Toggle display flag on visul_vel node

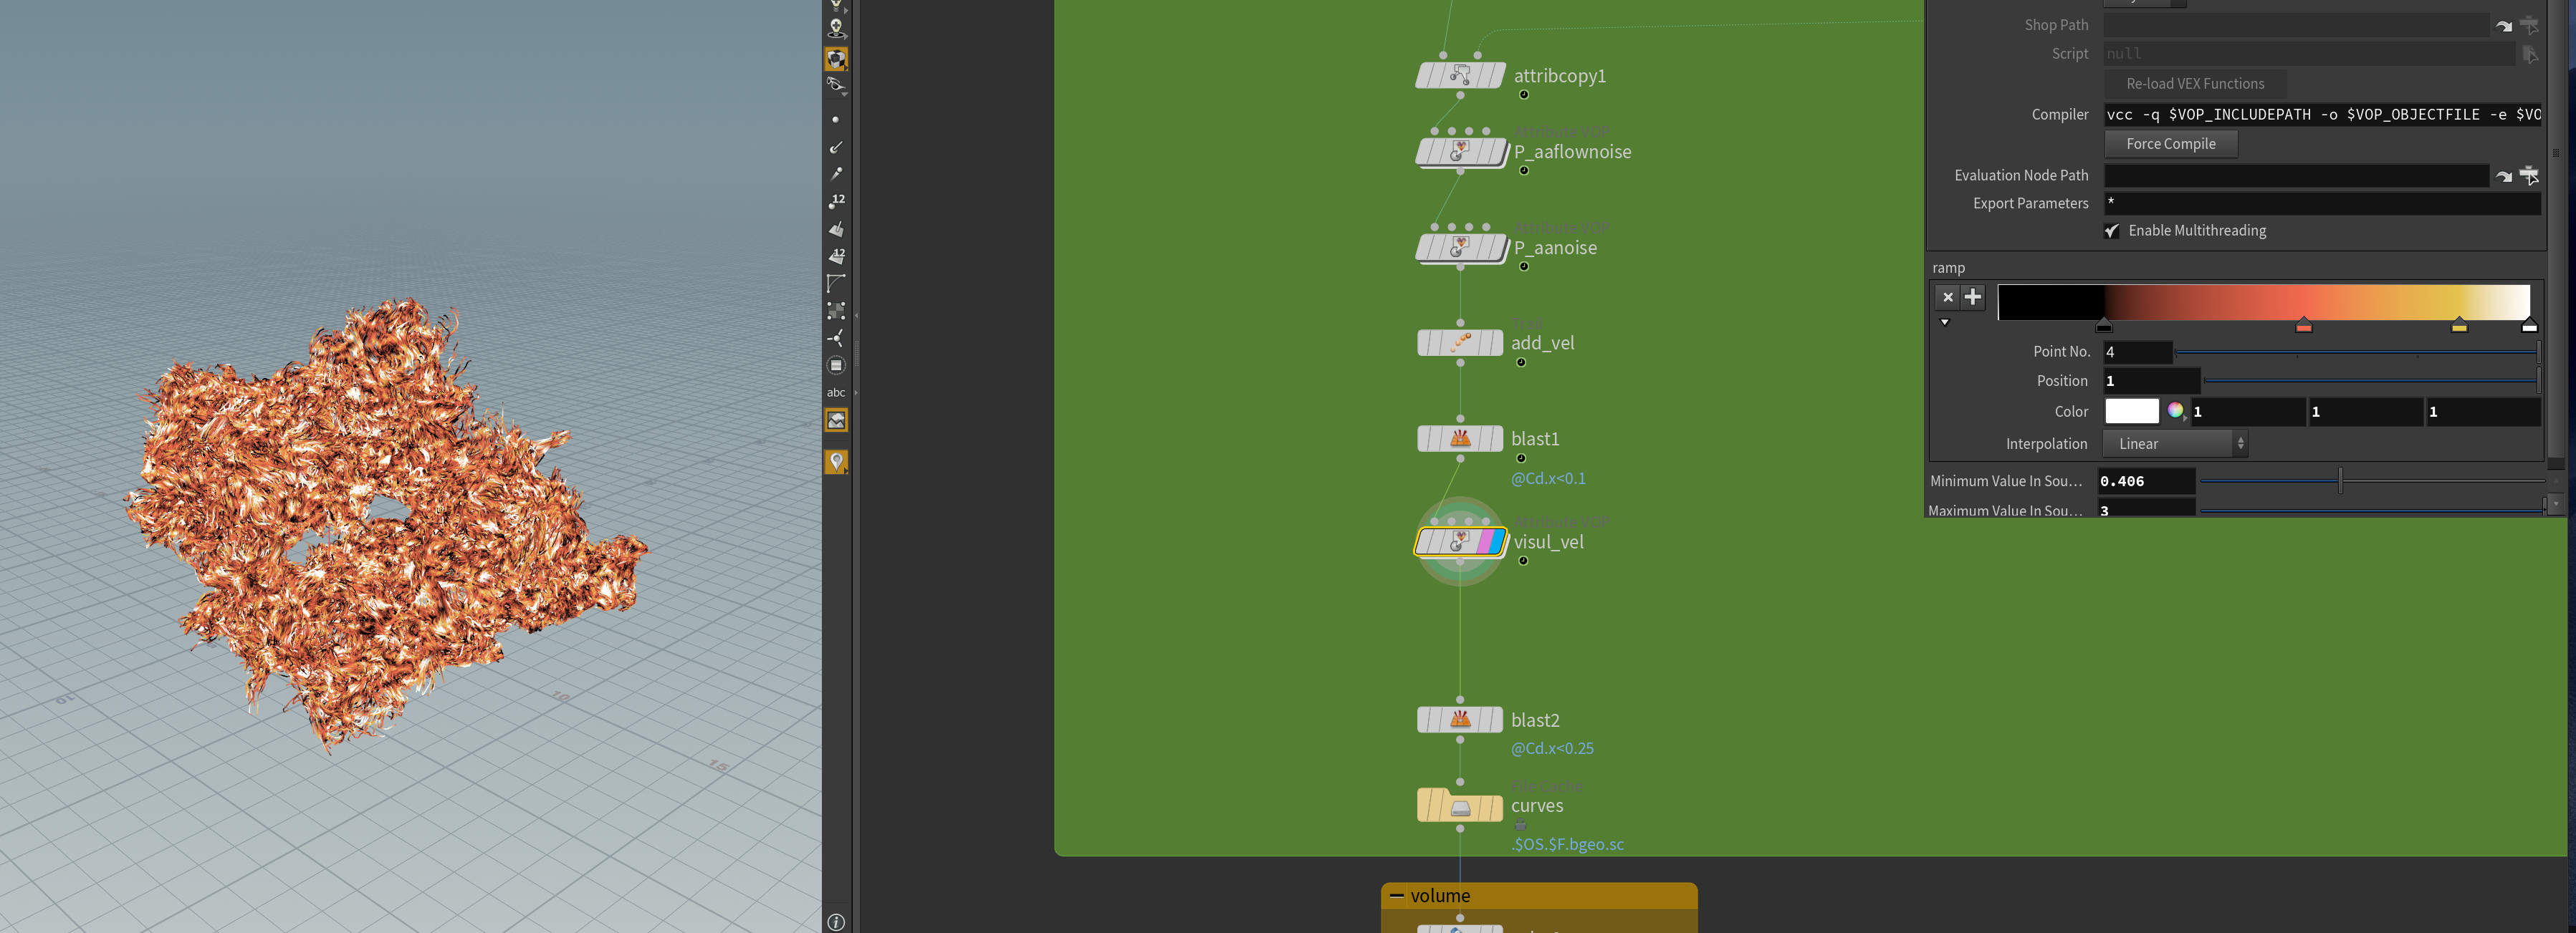1496,541
